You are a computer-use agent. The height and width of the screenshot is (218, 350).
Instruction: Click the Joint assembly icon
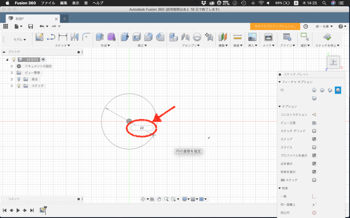185,37
